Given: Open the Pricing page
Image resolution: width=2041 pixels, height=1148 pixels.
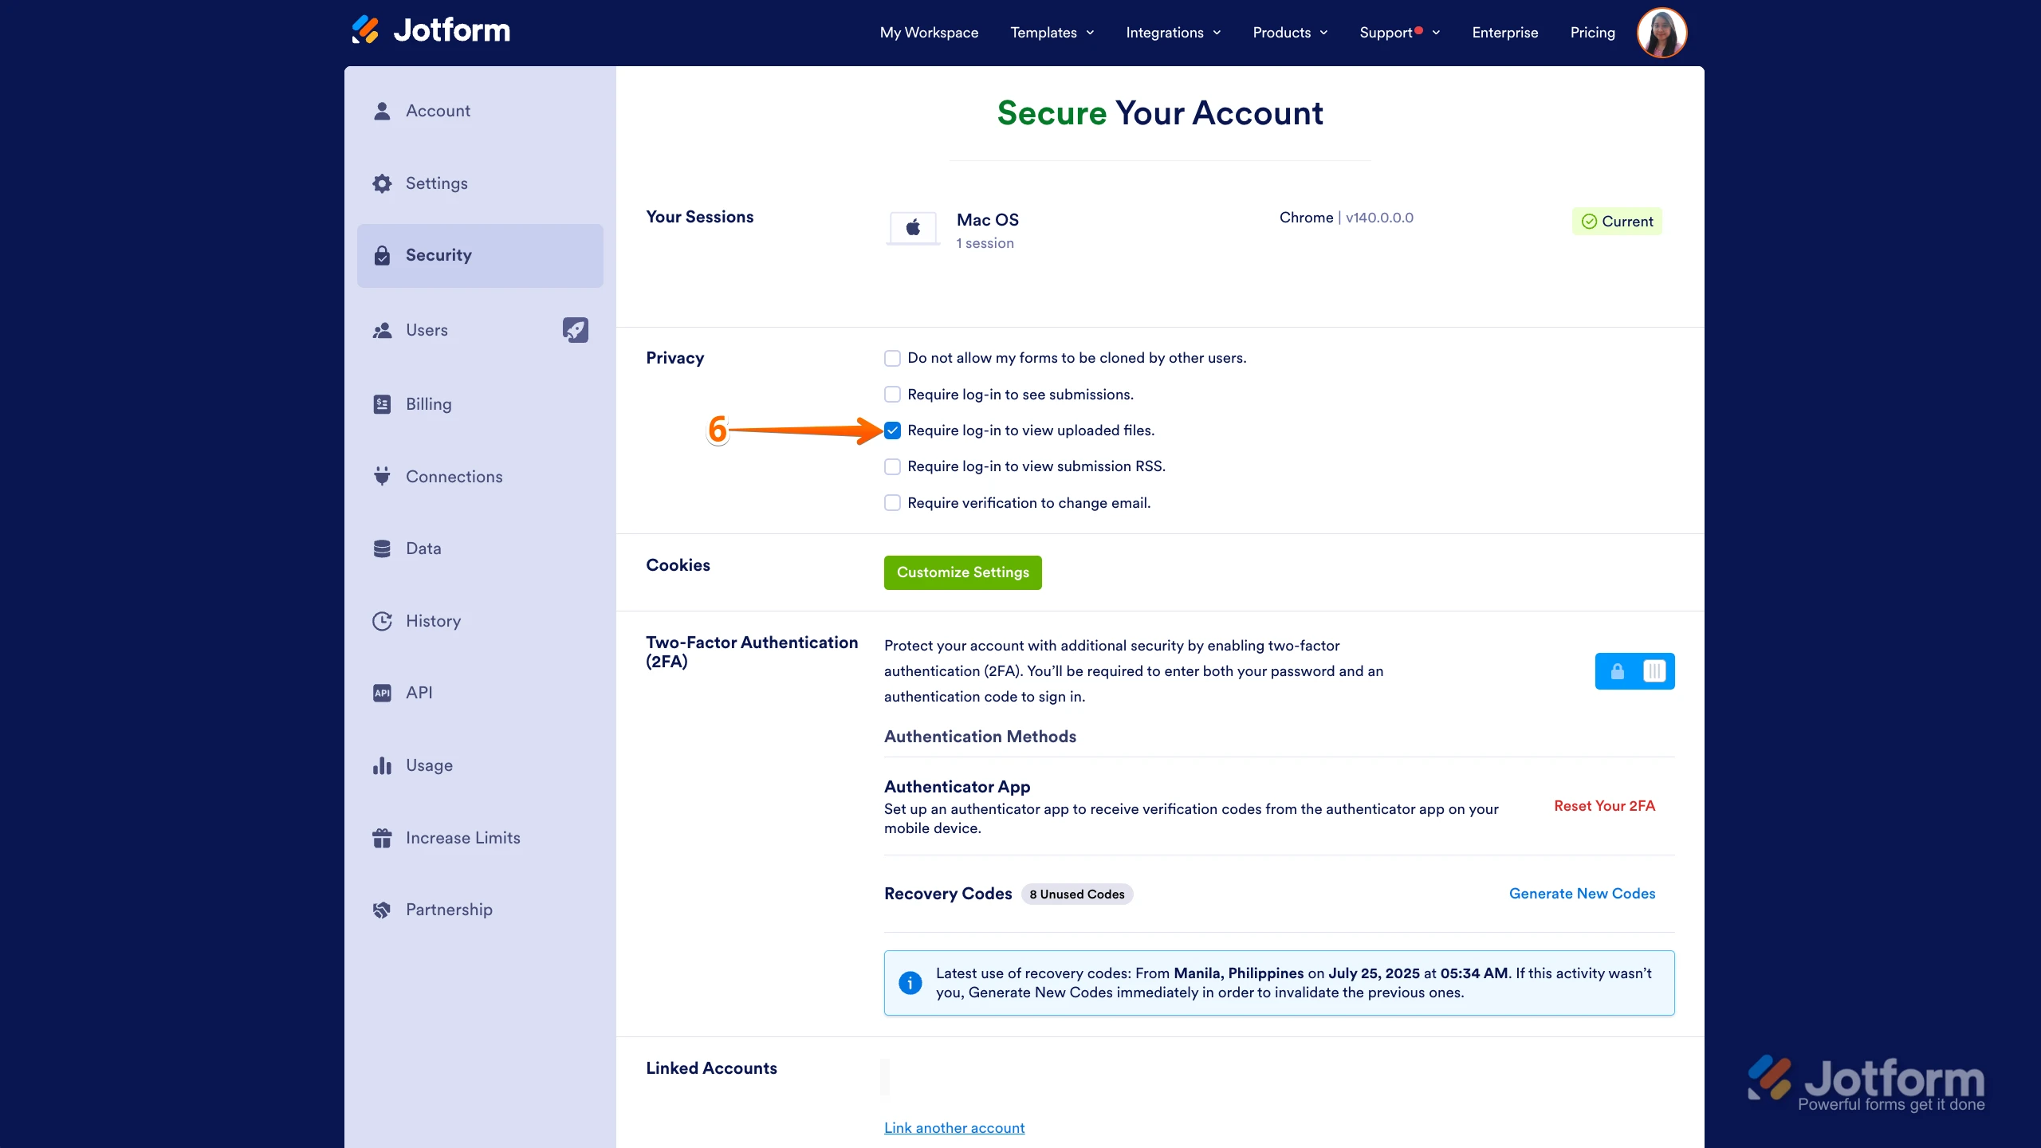Looking at the screenshot, I should pyautogui.click(x=1591, y=33).
